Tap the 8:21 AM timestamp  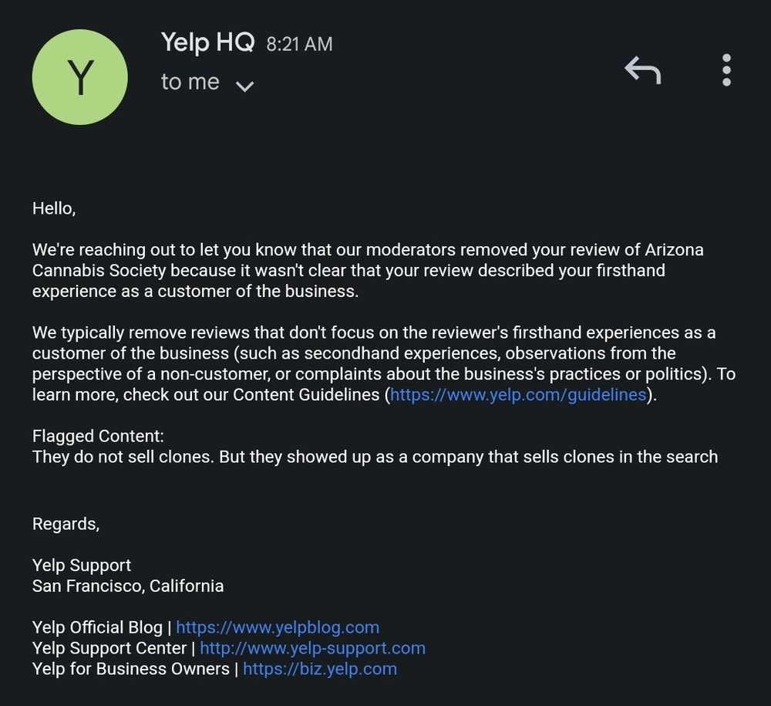(299, 44)
